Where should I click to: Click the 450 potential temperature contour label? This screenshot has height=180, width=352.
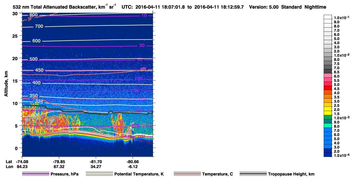[39, 70]
